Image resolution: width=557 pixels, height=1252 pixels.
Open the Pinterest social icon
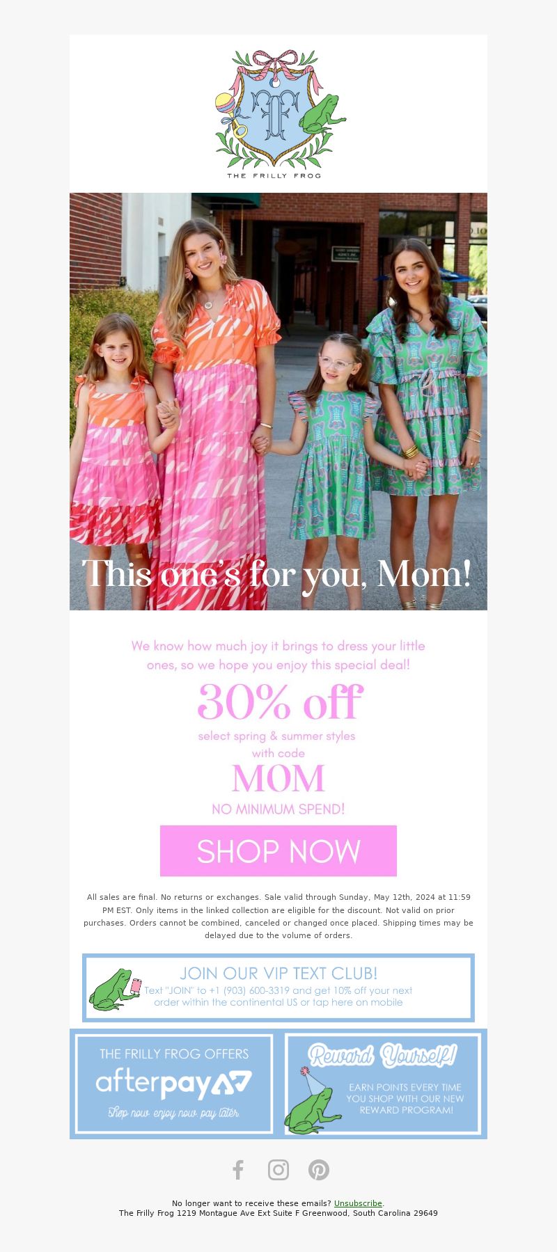319,1170
